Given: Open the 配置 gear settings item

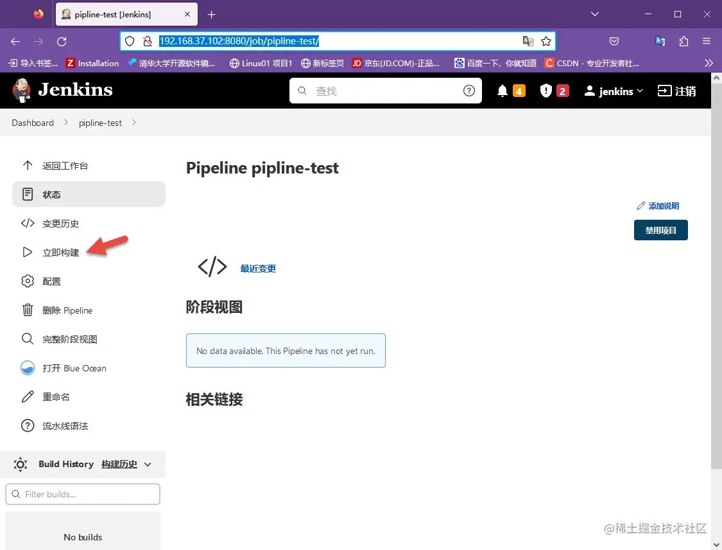Looking at the screenshot, I should coord(41,281).
